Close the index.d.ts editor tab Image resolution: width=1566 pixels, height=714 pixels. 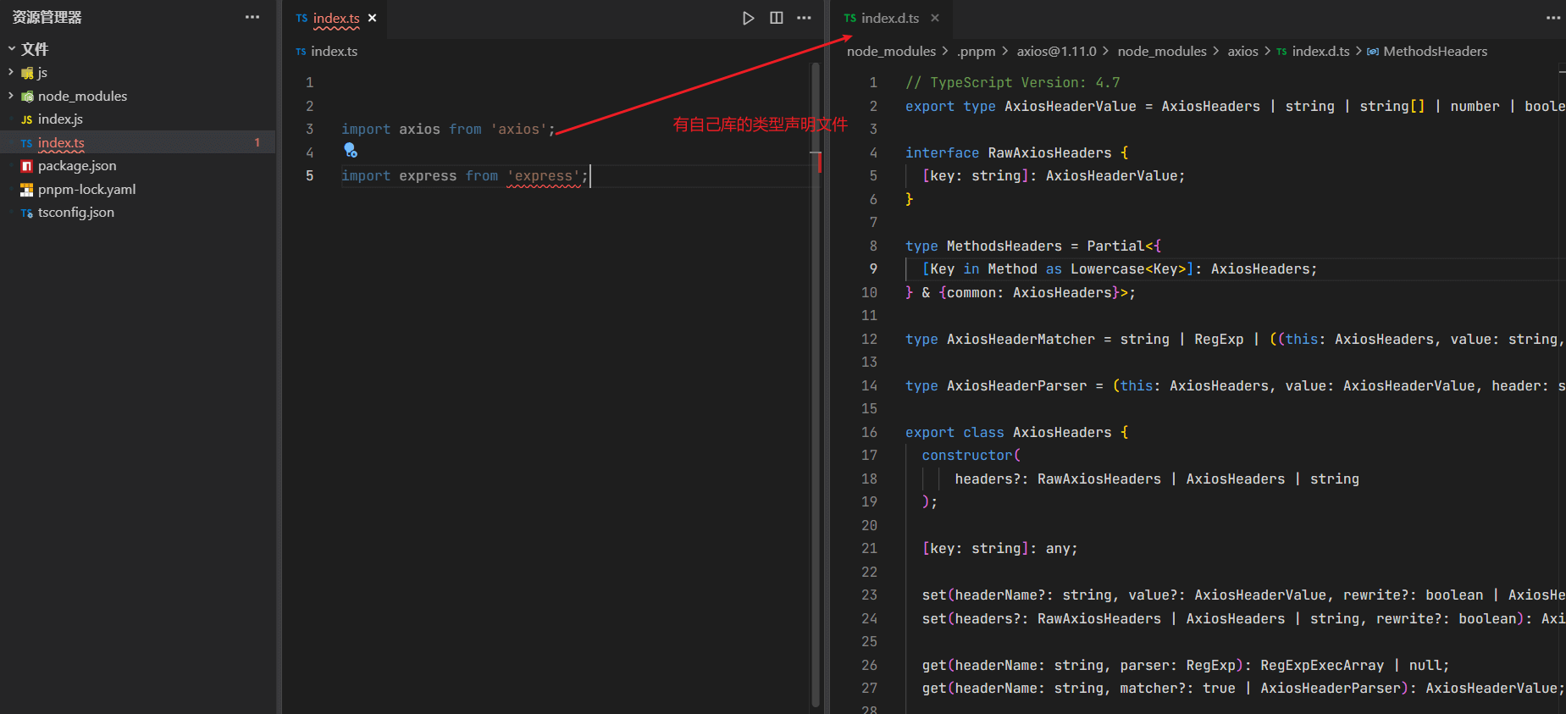tap(935, 18)
